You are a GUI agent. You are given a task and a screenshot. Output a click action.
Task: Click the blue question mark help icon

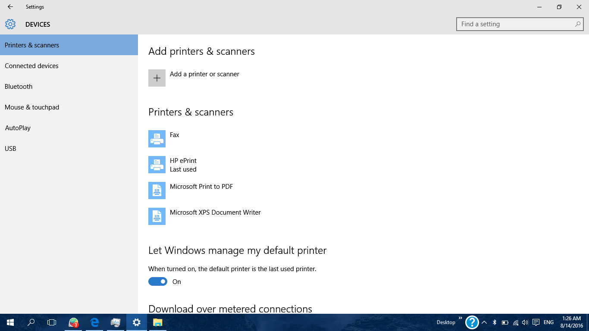[x=472, y=322]
